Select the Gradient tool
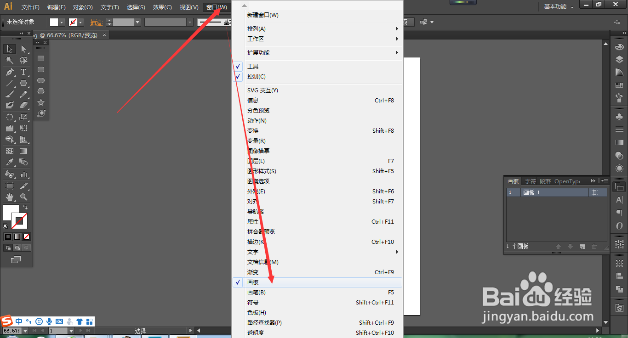 point(23,151)
